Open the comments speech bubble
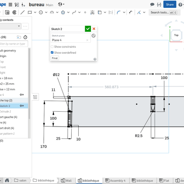Viewport: 184px width, 184px height. pos(152,5)
